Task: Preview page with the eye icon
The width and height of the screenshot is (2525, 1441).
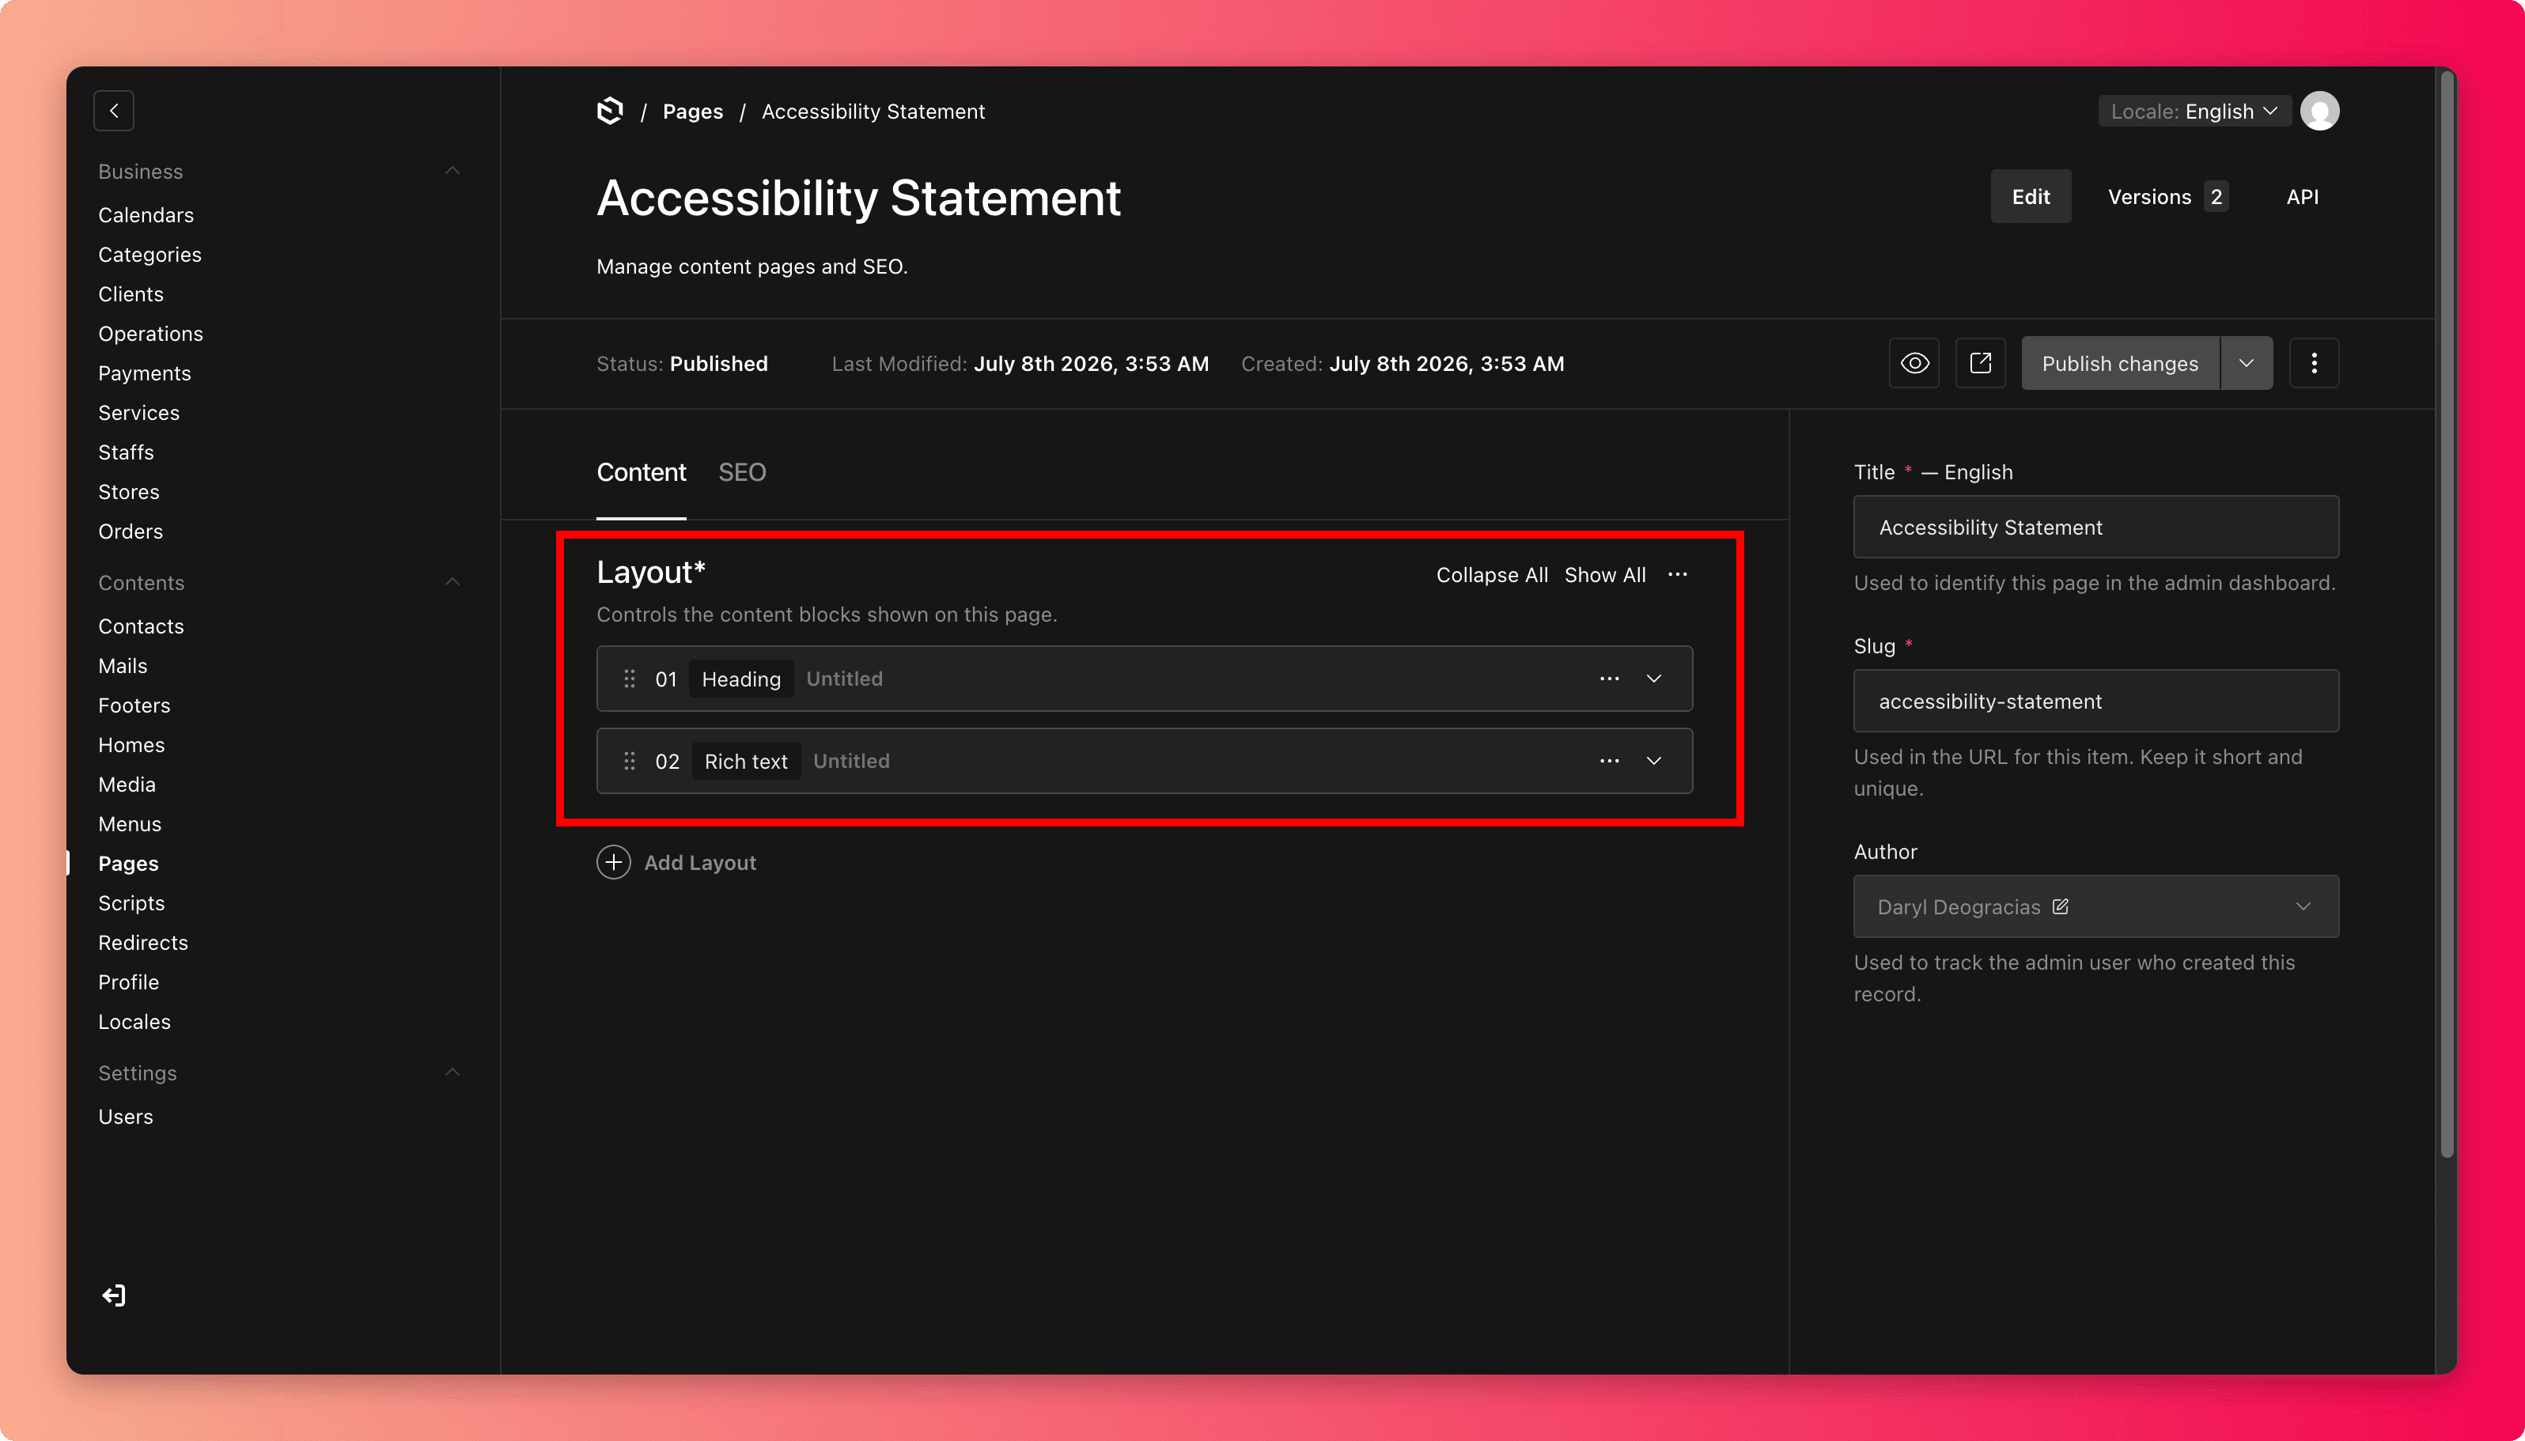Action: coord(1914,363)
